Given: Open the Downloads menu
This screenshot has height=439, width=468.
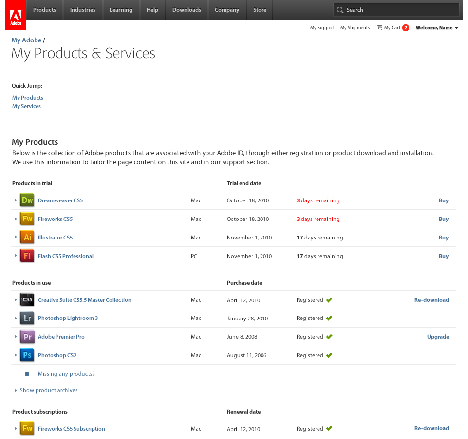Looking at the screenshot, I should click(187, 10).
